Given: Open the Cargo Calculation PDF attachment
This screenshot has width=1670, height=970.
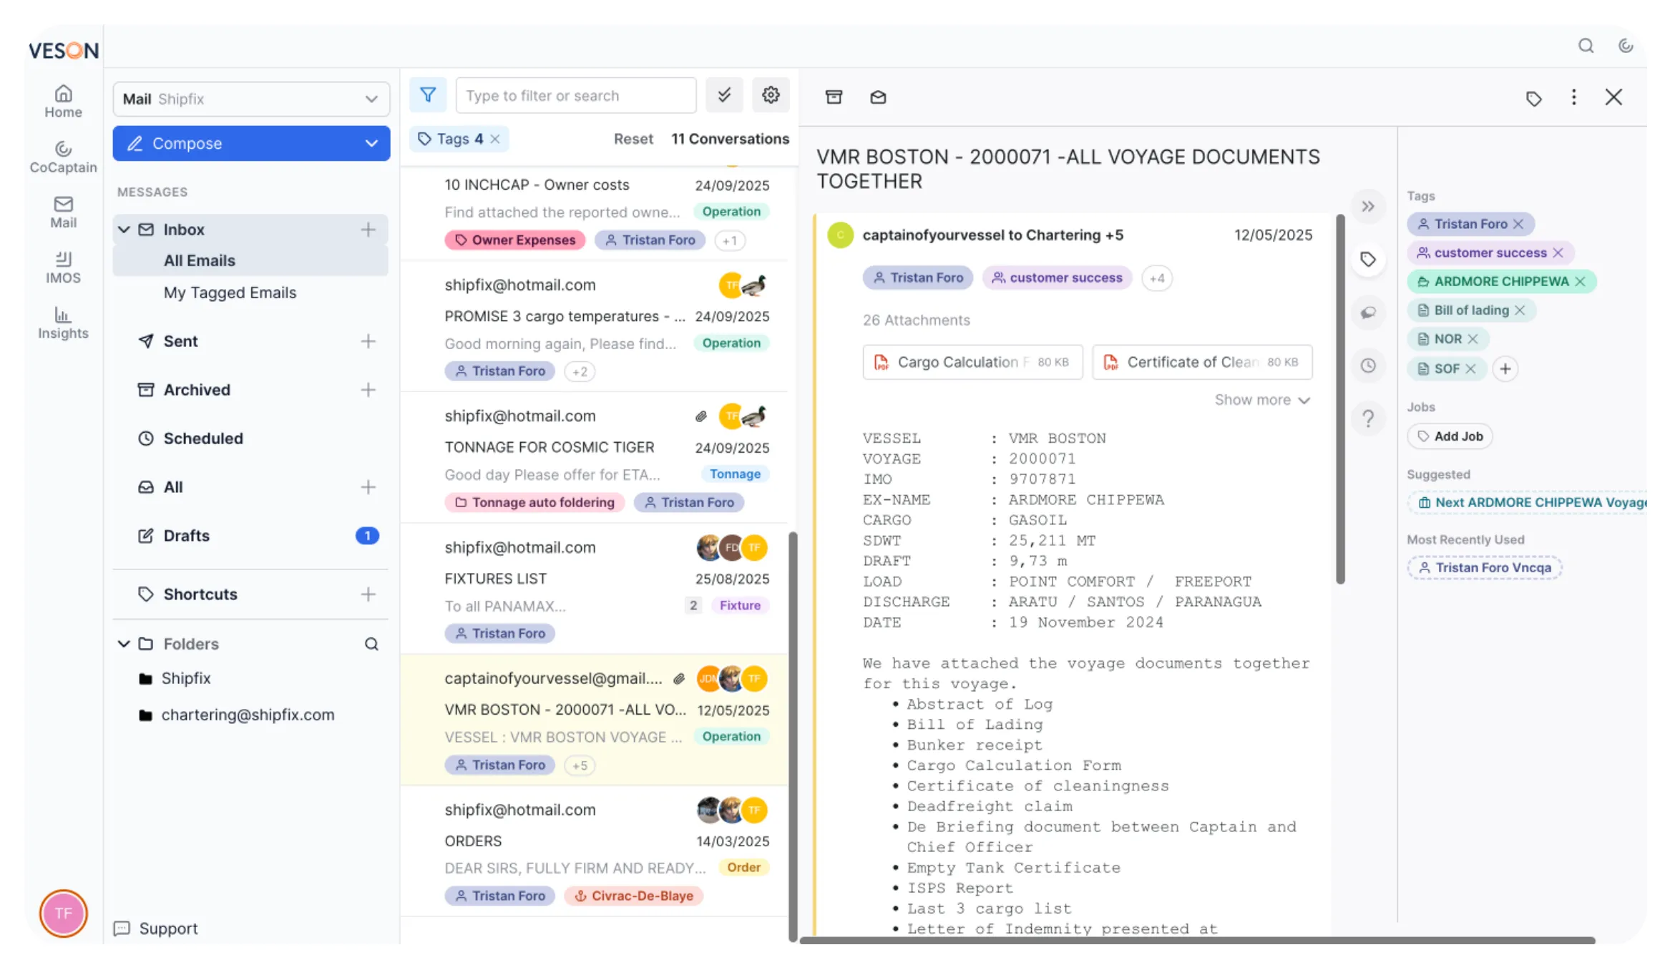Looking at the screenshot, I should [972, 362].
